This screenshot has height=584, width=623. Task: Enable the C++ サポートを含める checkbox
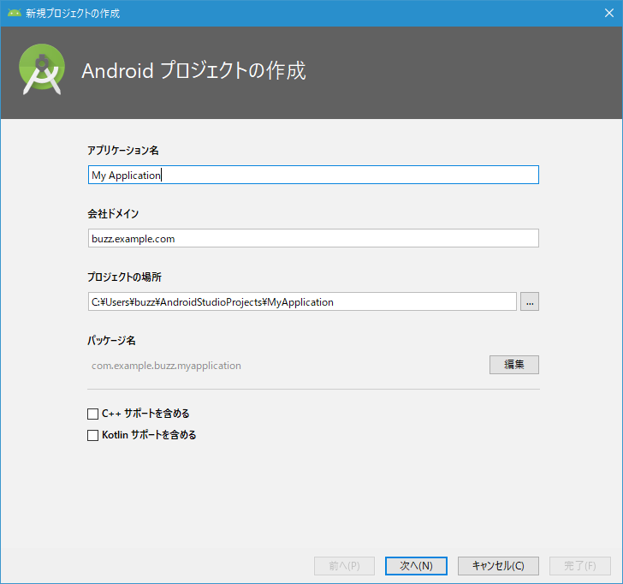93,414
